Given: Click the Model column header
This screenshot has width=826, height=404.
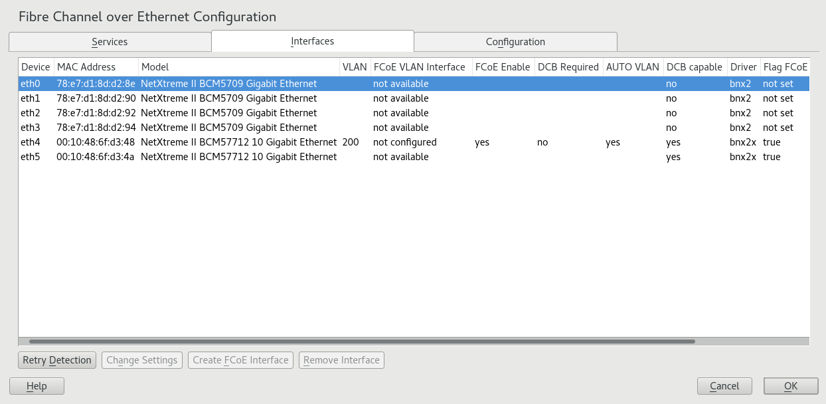Looking at the screenshot, I should point(155,67).
